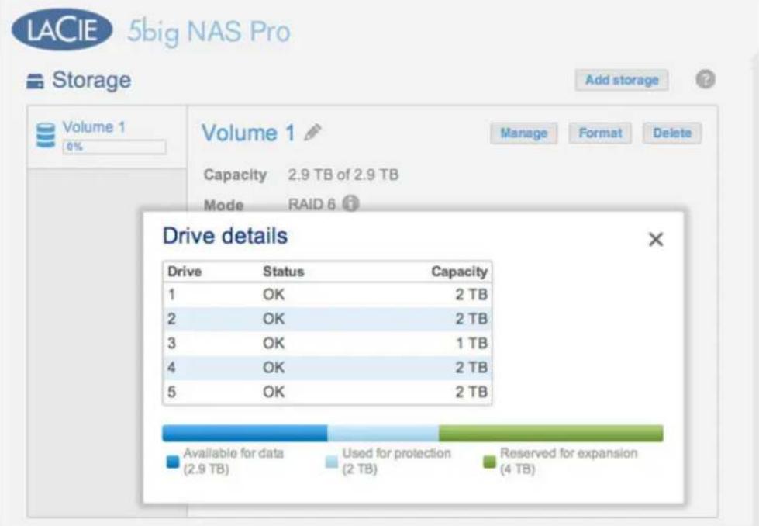Click the 2.9 TB of 2.9 TB capacity value
The height and width of the screenshot is (526, 759).
point(343,175)
